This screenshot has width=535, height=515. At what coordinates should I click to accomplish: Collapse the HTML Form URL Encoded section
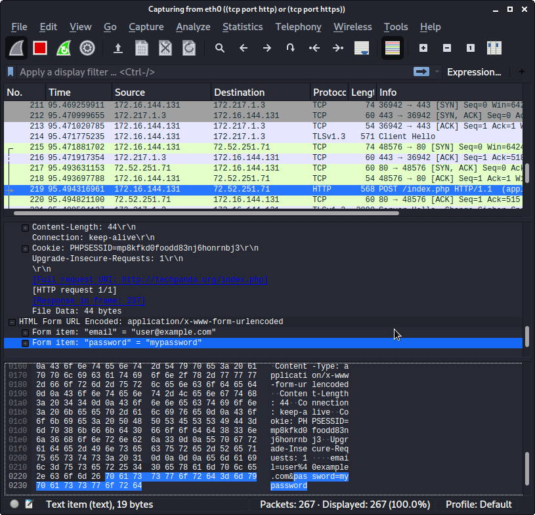click(12, 321)
